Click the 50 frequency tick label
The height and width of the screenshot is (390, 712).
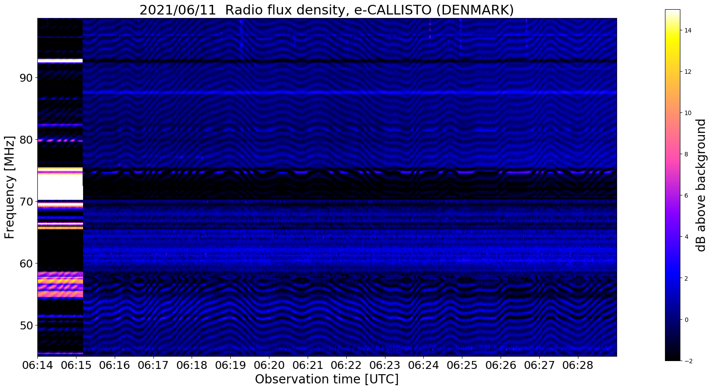tap(26, 325)
